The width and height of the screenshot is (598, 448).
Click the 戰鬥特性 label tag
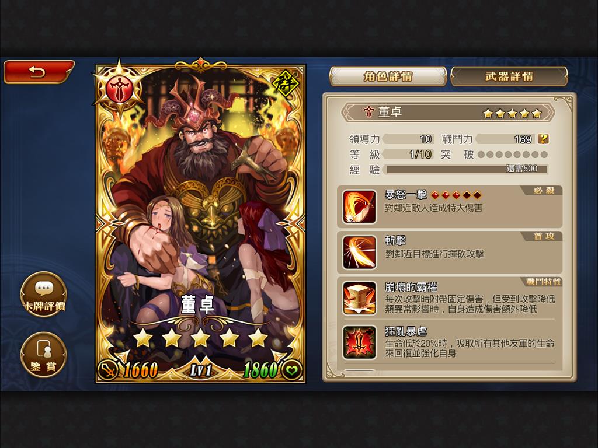click(544, 282)
